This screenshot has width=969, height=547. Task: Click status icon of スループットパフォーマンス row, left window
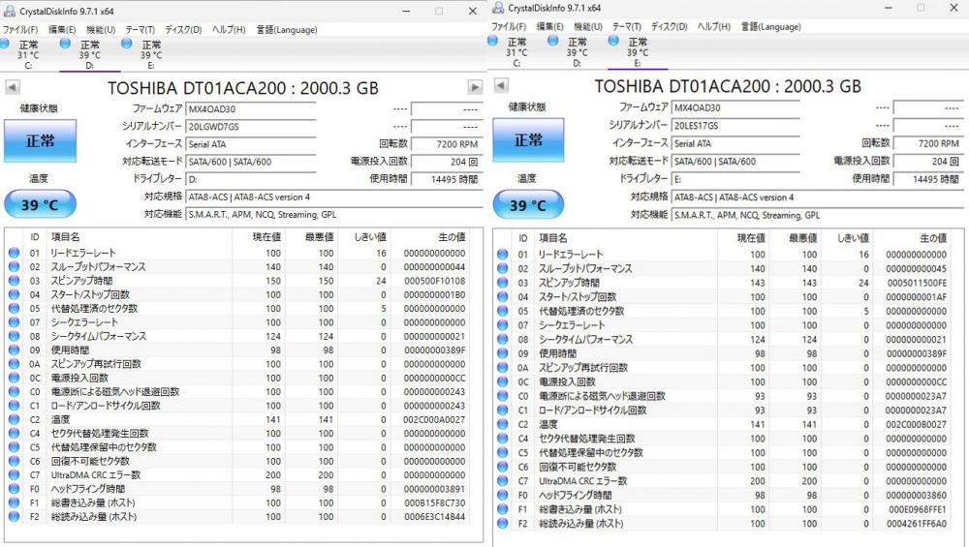tap(14, 266)
